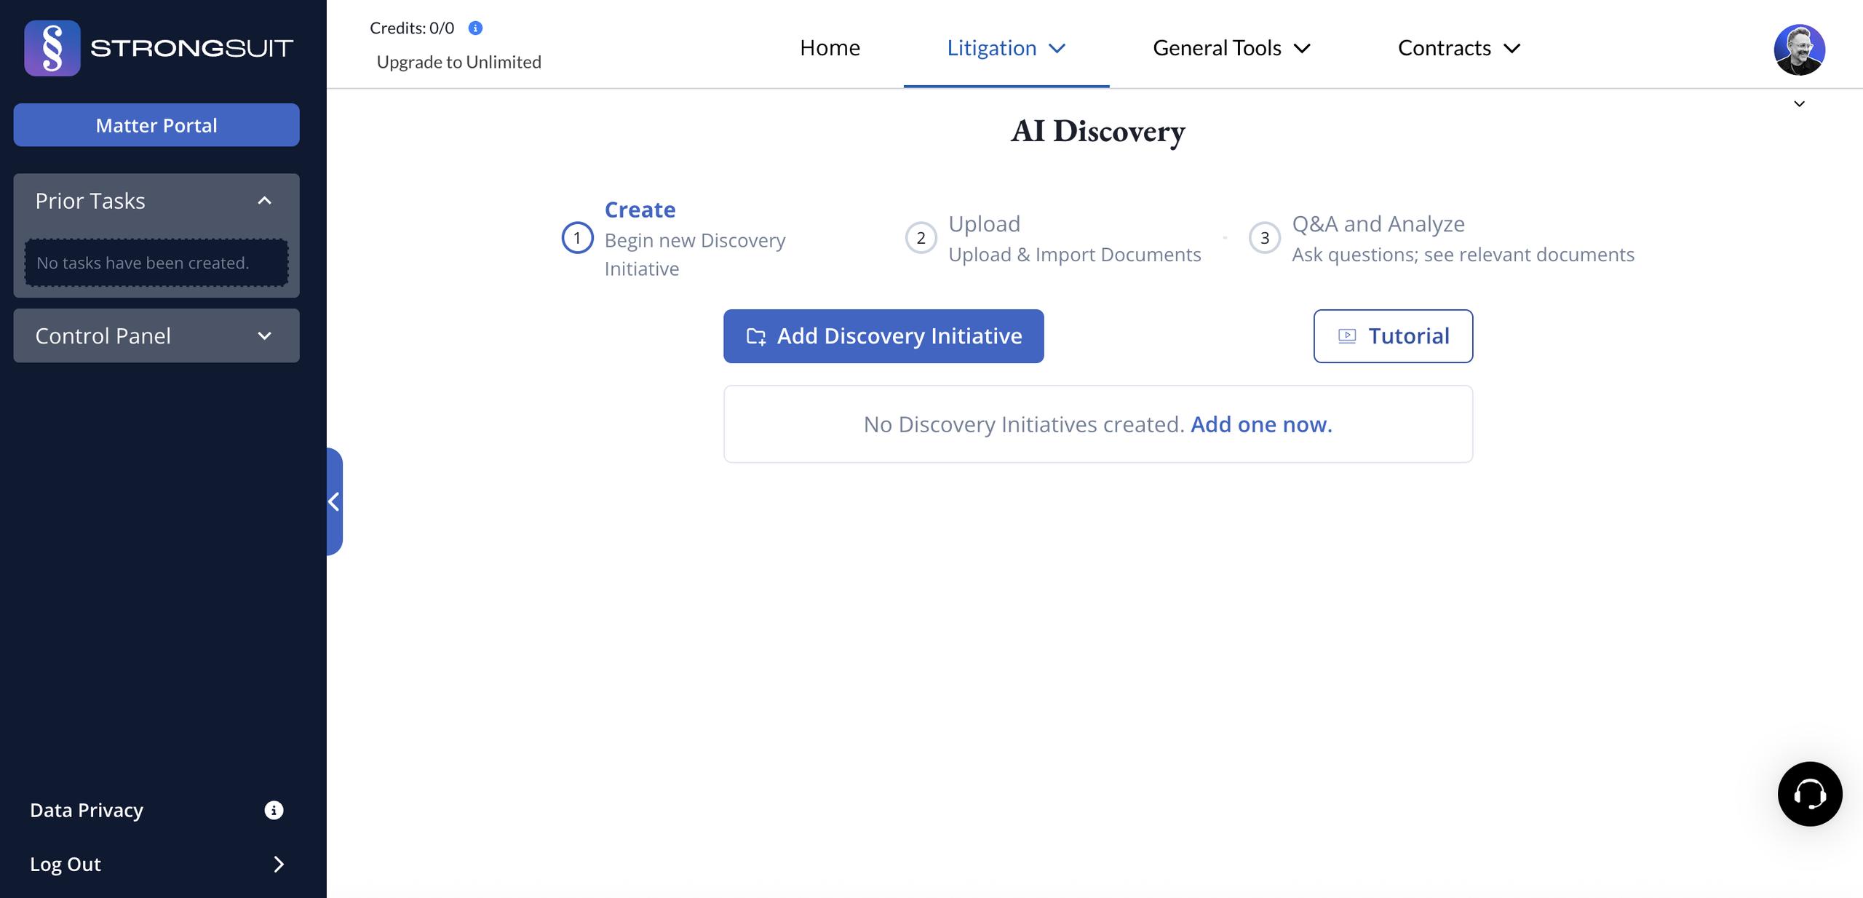Click the Log Out arrow icon
Screen dimensions: 1863x898
pos(278,864)
